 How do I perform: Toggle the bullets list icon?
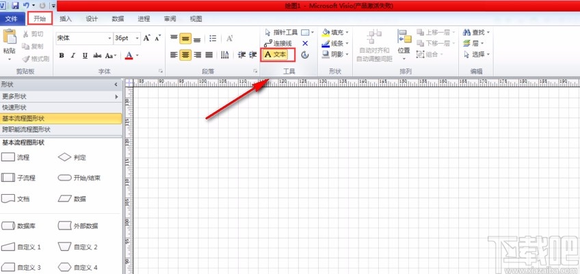click(x=213, y=38)
